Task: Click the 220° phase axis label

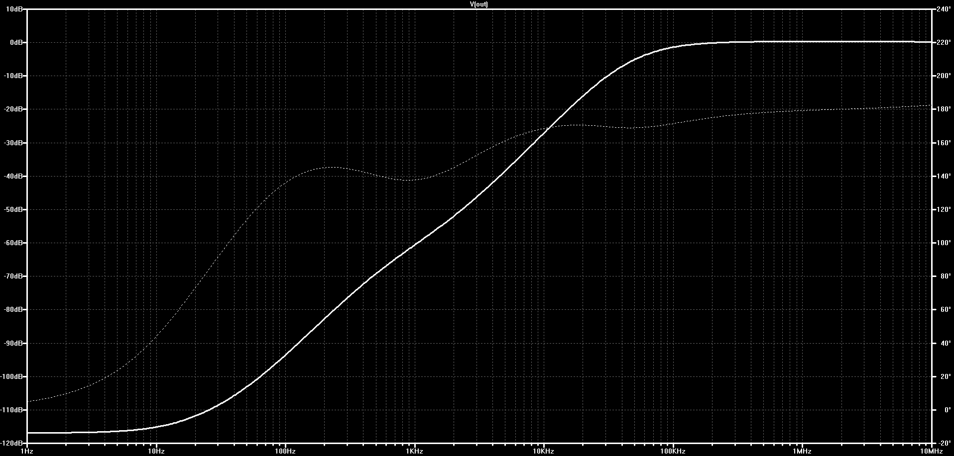Action: (x=944, y=43)
